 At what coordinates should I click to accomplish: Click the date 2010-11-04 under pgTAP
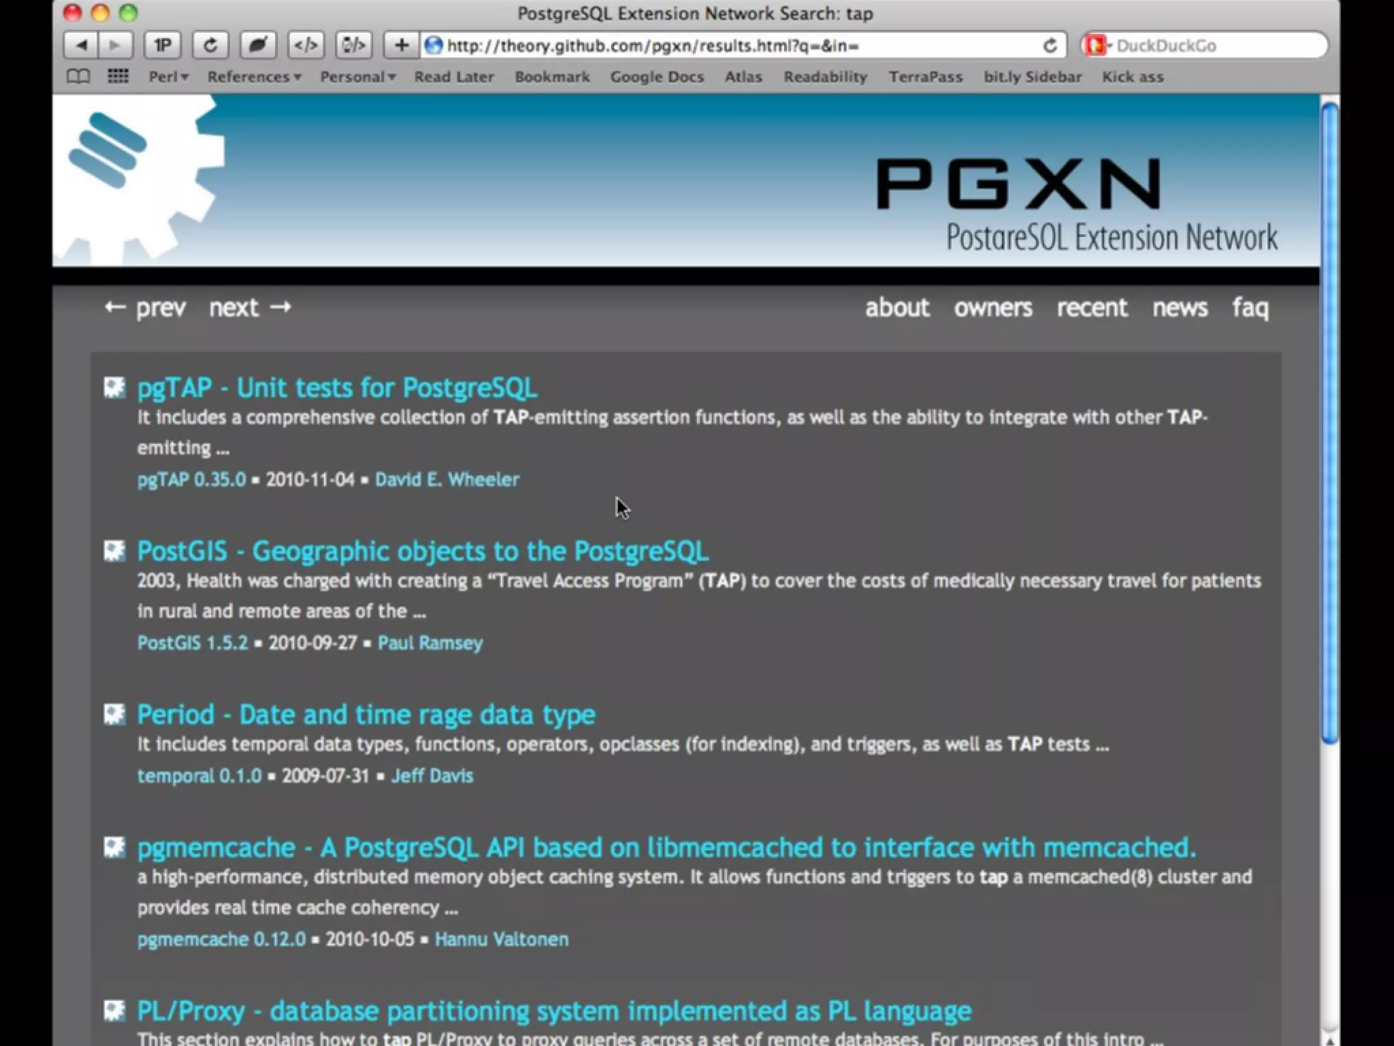pyautogui.click(x=310, y=479)
